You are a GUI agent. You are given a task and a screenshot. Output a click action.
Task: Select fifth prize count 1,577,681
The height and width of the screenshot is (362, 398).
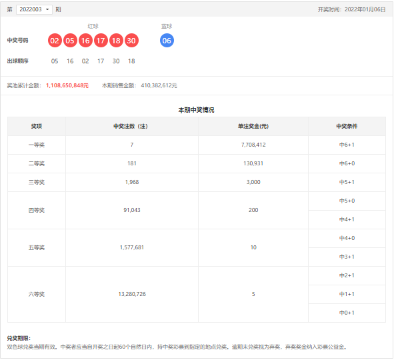pyautogui.click(x=132, y=247)
